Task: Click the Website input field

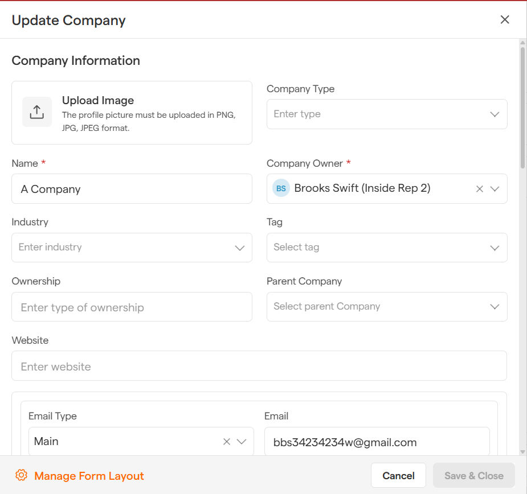Action: coord(259,366)
